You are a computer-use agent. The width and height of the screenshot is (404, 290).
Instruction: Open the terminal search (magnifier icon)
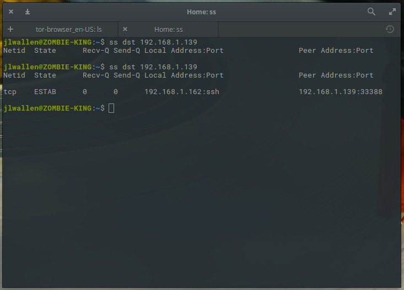coord(371,11)
